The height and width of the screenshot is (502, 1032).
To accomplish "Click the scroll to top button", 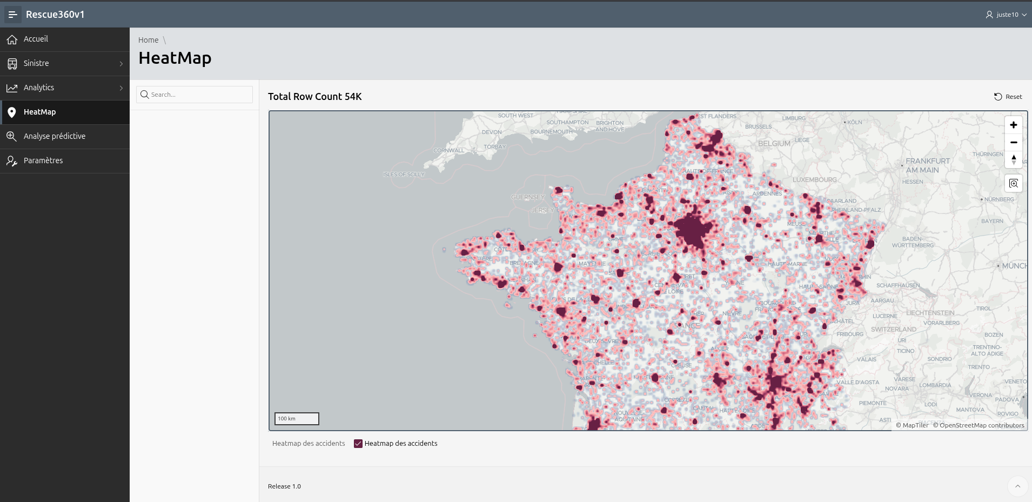I will 1017,486.
